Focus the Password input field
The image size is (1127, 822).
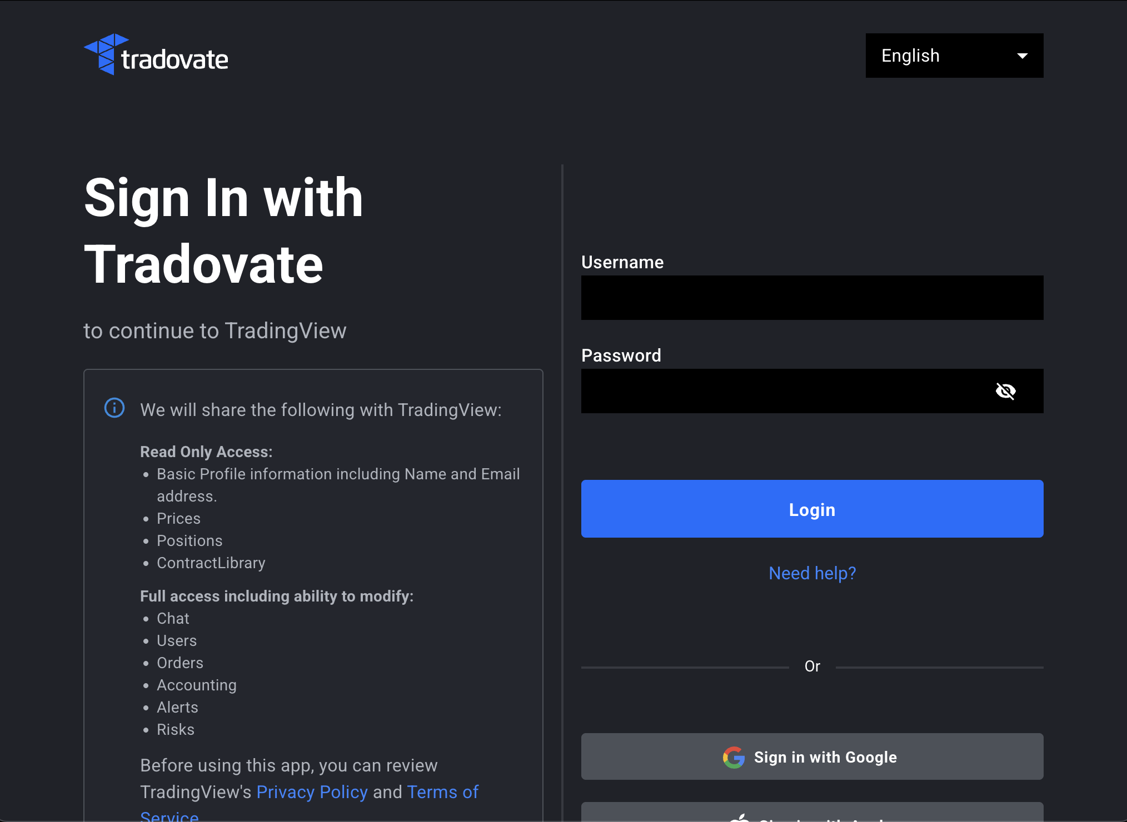pos(812,391)
